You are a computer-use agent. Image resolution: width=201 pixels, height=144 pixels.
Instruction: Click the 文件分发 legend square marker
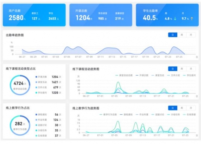click(36, 88)
